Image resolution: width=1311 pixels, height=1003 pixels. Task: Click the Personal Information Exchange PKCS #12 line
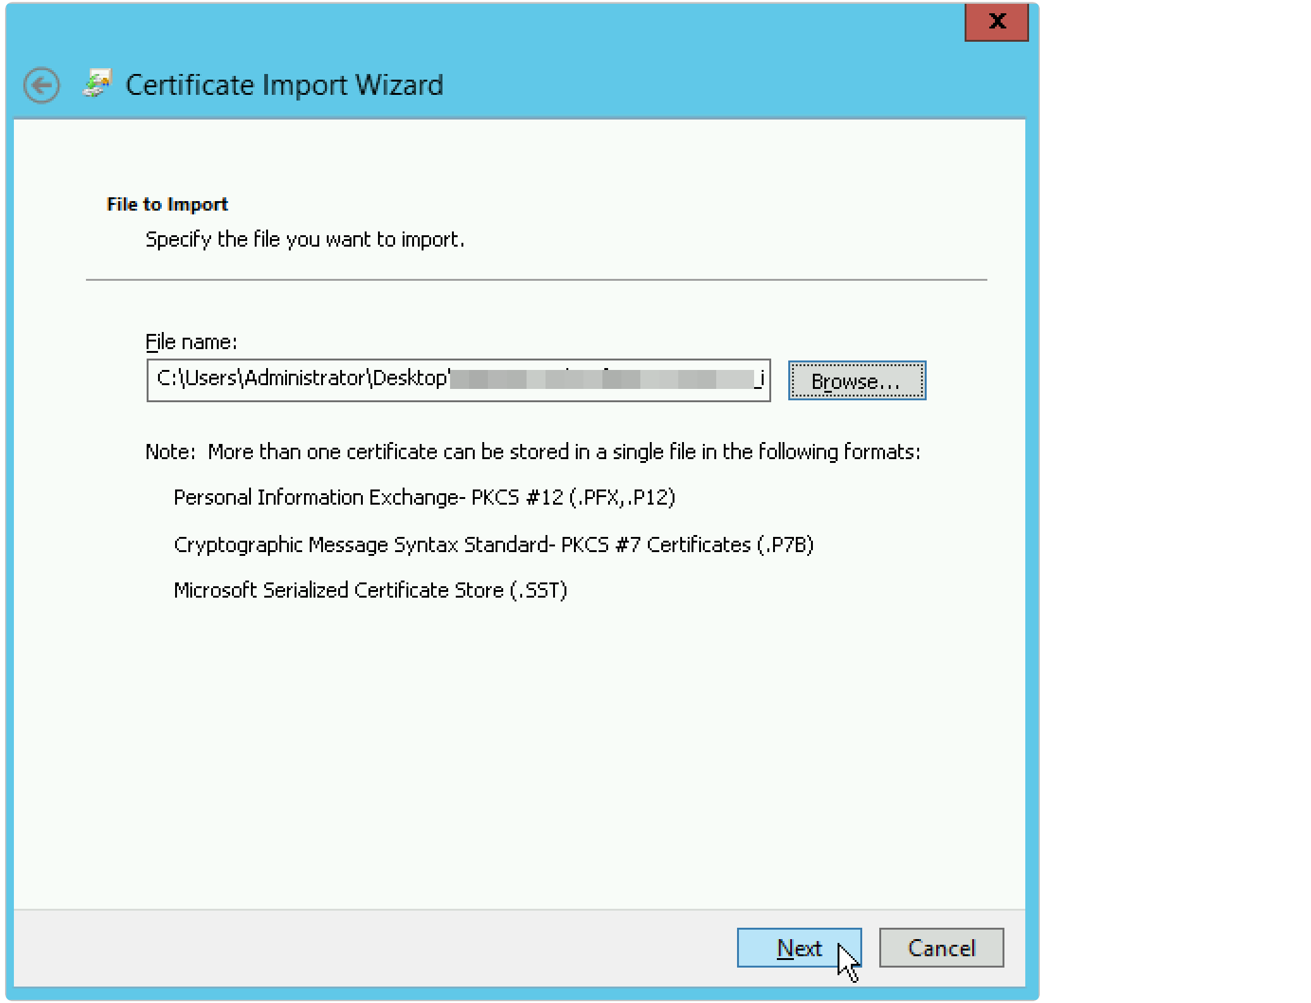pyautogui.click(x=424, y=498)
